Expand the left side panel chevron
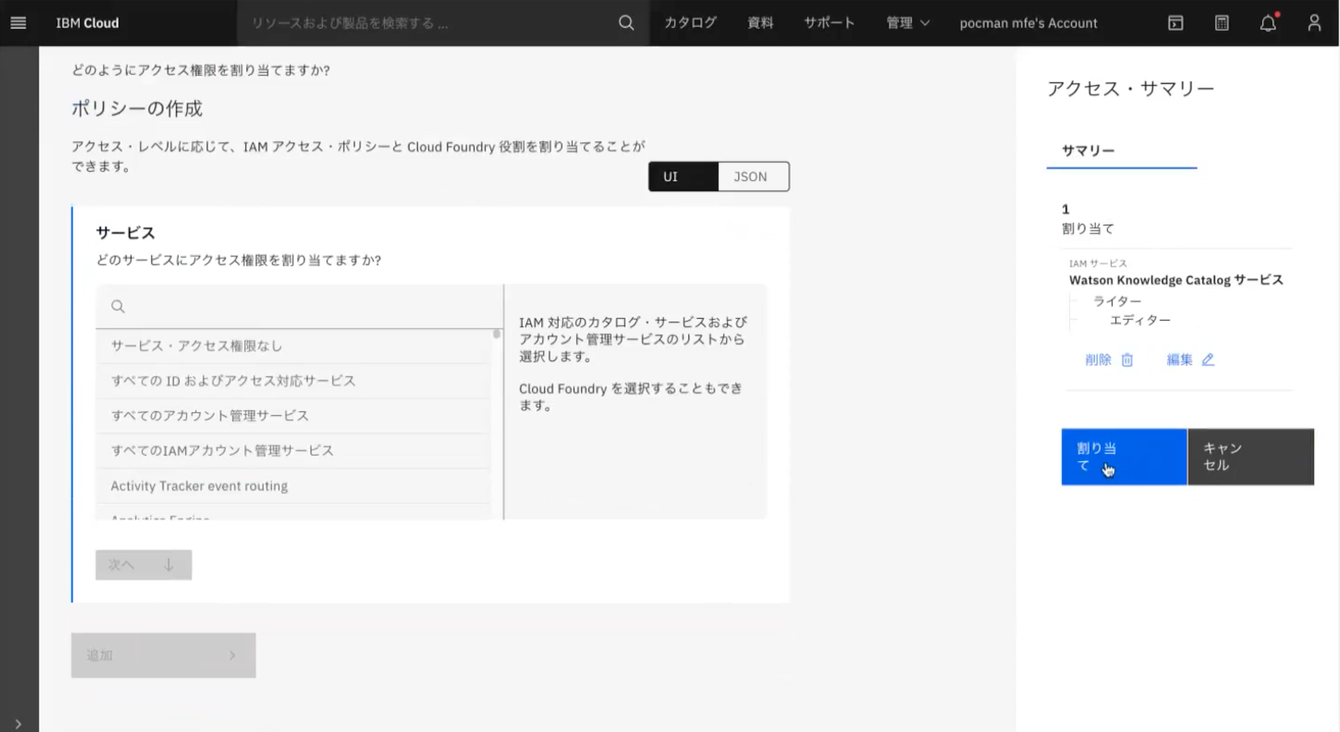The height and width of the screenshot is (732, 1340). click(18, 723)
